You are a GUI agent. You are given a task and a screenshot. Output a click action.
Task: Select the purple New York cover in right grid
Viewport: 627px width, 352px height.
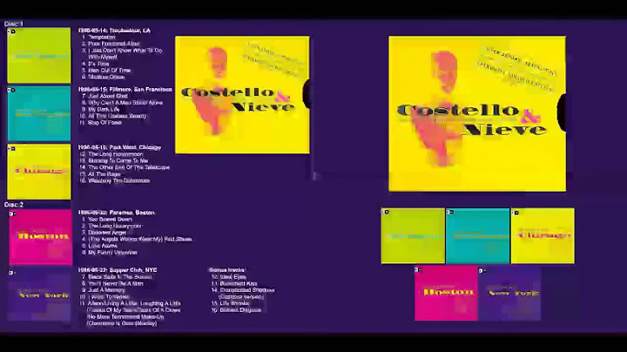(x=509, y=293)
